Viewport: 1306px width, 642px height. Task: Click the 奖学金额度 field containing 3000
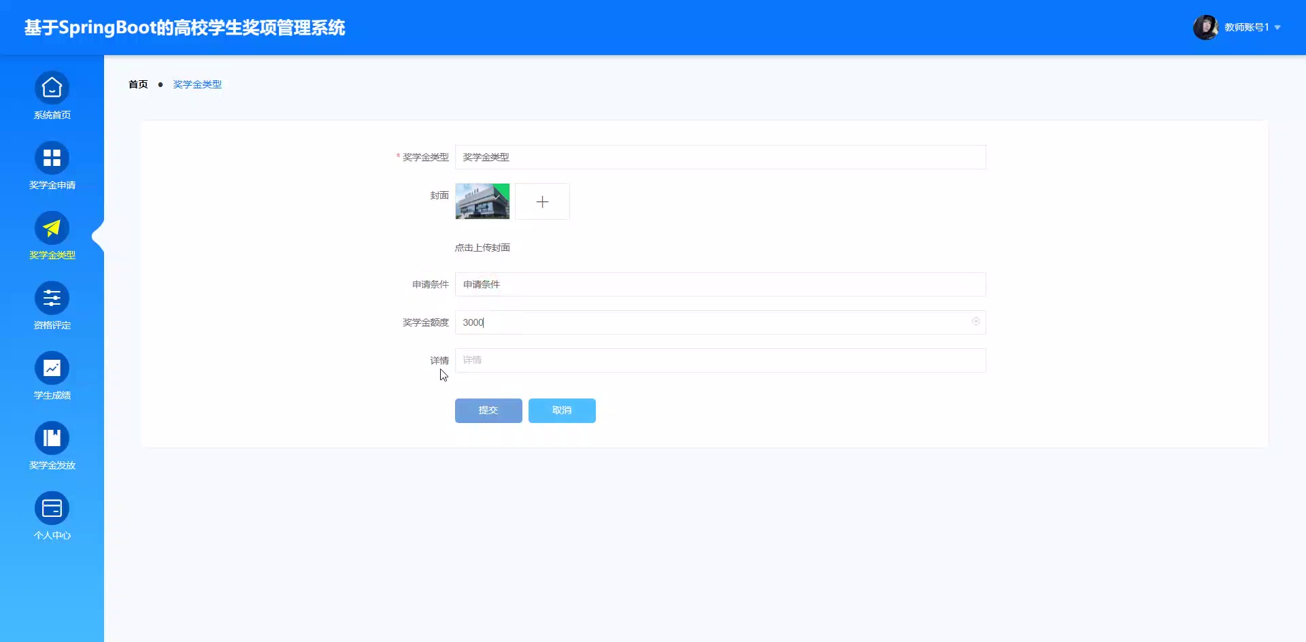pos(720,322)
